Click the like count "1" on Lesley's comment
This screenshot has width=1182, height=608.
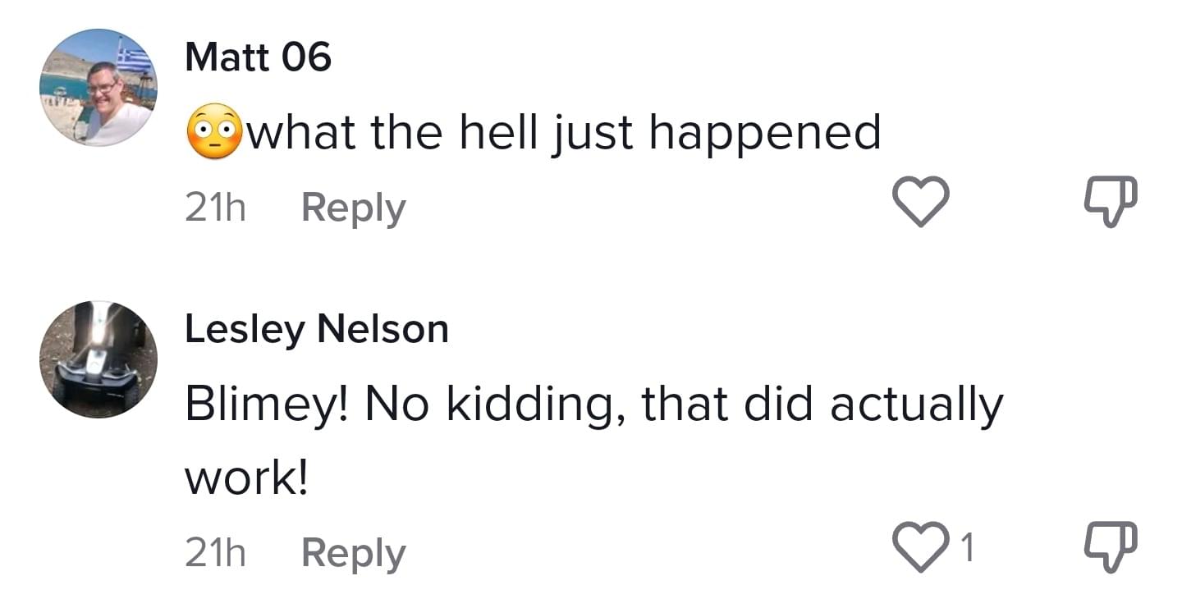click(967, 548)
